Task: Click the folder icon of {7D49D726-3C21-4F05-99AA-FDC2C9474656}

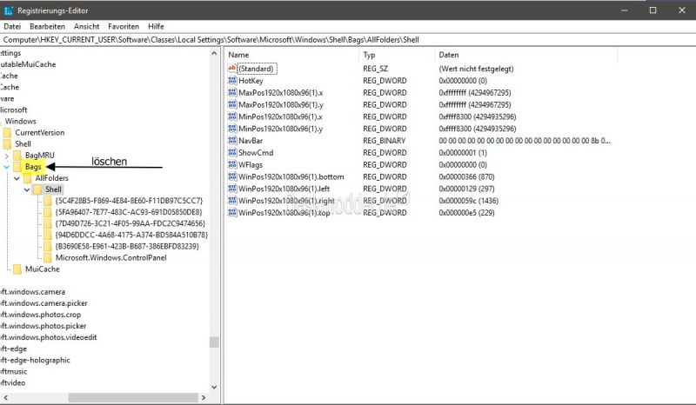Action: (x=48, y=223)
